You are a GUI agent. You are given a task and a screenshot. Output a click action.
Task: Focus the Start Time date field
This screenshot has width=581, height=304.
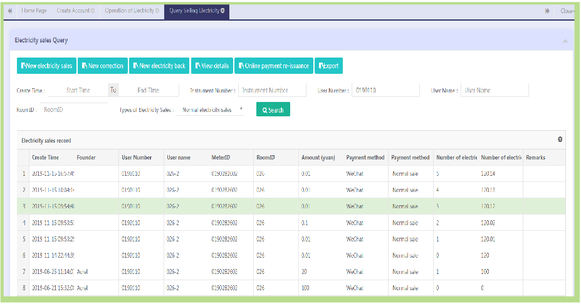(x=78, y=91)
